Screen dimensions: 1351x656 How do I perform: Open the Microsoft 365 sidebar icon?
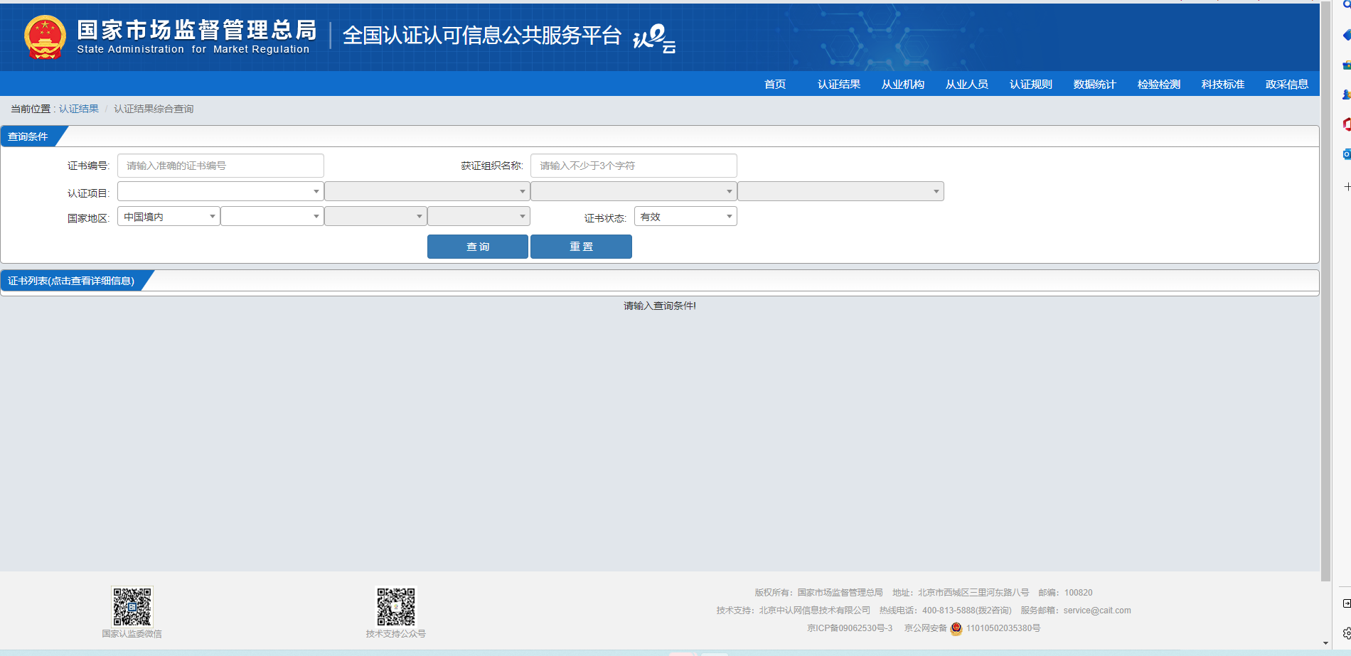pos(1346,124)
